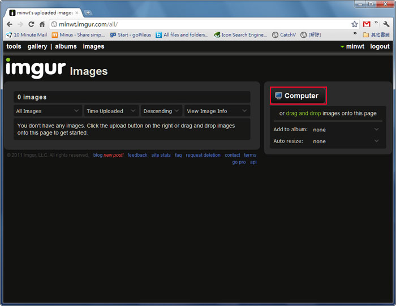This screenshot has height=306, width=396.
Task: Minimize the browser window
Action: coord(360,4)
